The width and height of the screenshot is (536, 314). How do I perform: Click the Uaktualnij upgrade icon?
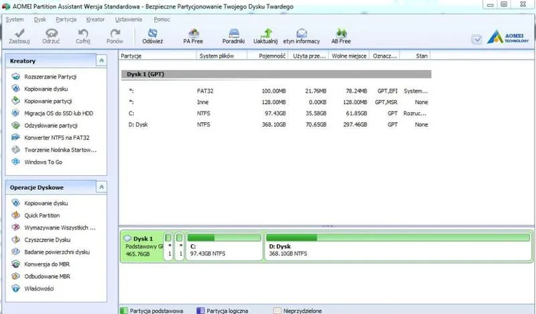266,33
